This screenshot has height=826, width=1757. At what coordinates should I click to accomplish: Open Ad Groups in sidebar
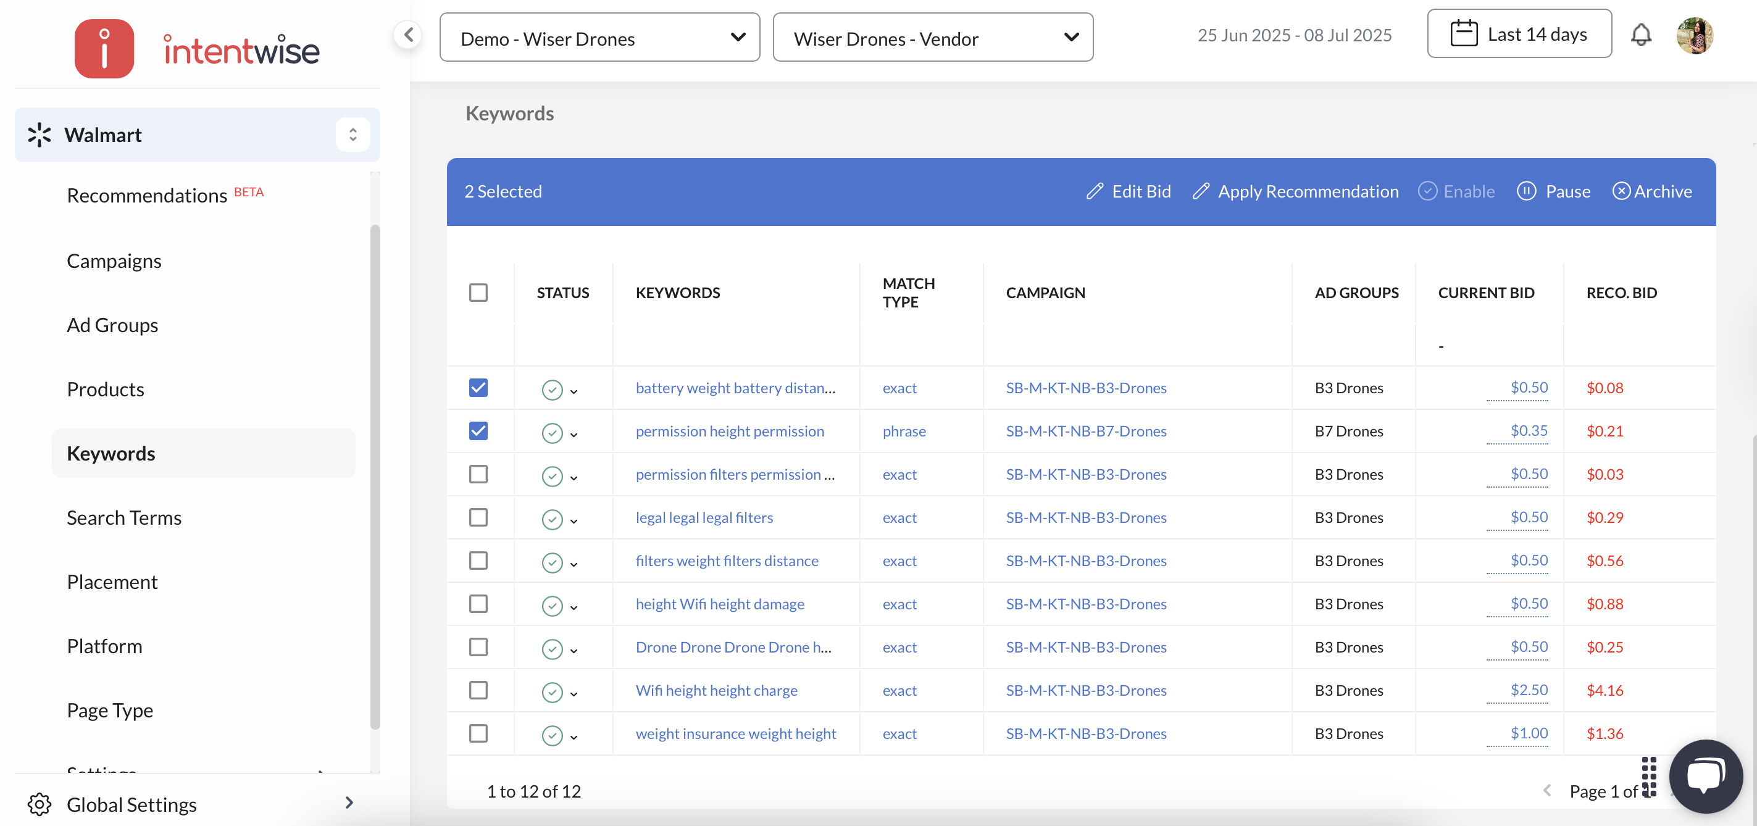[x=112, y=325]
